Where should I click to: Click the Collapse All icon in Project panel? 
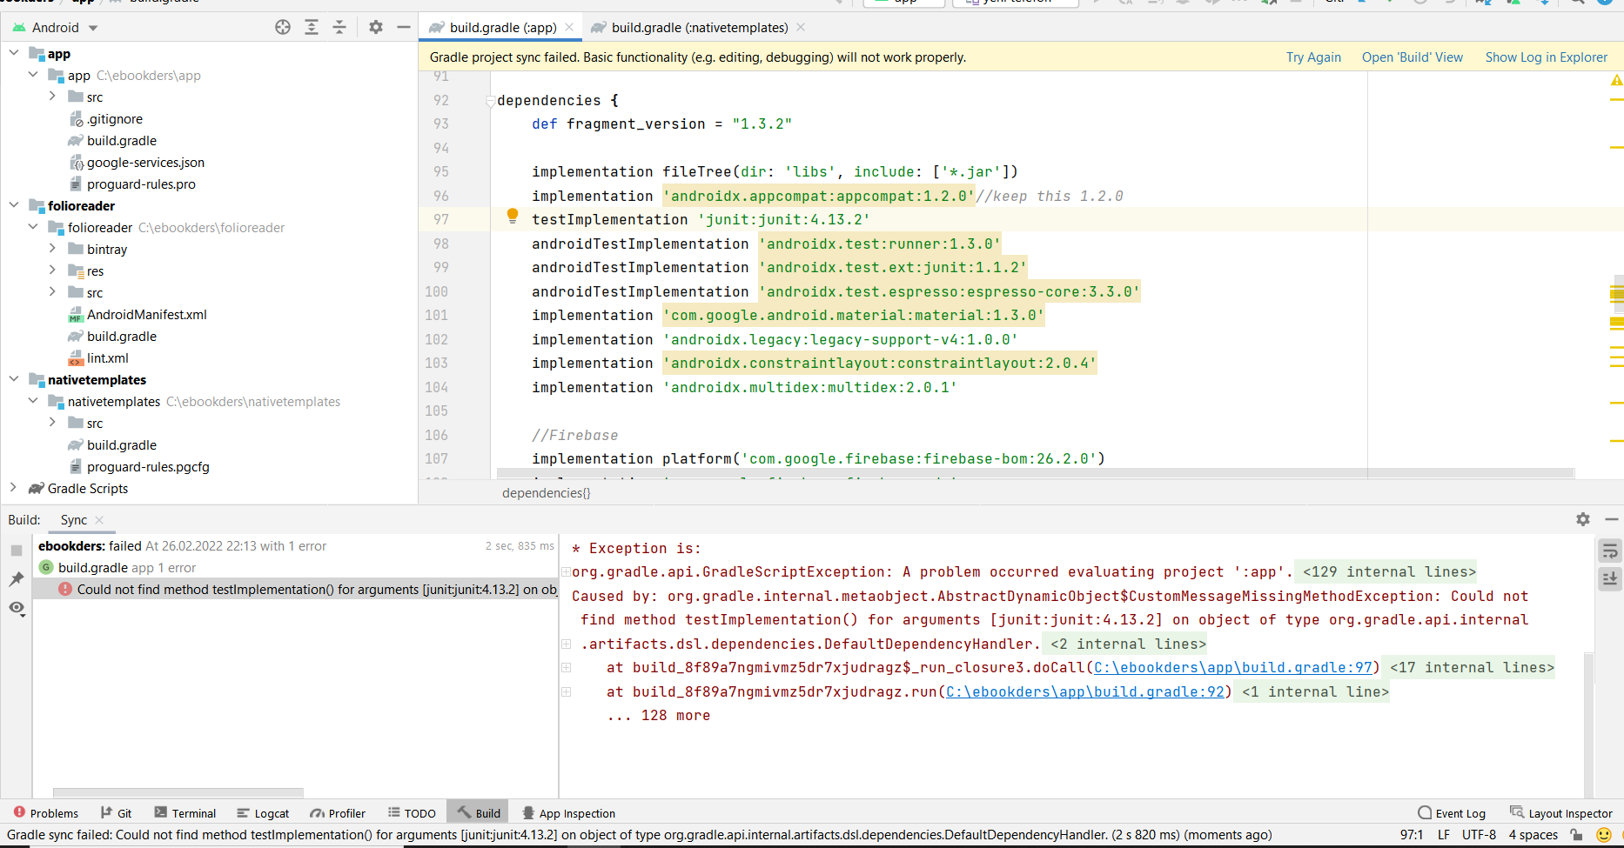[x=339, y=27]
